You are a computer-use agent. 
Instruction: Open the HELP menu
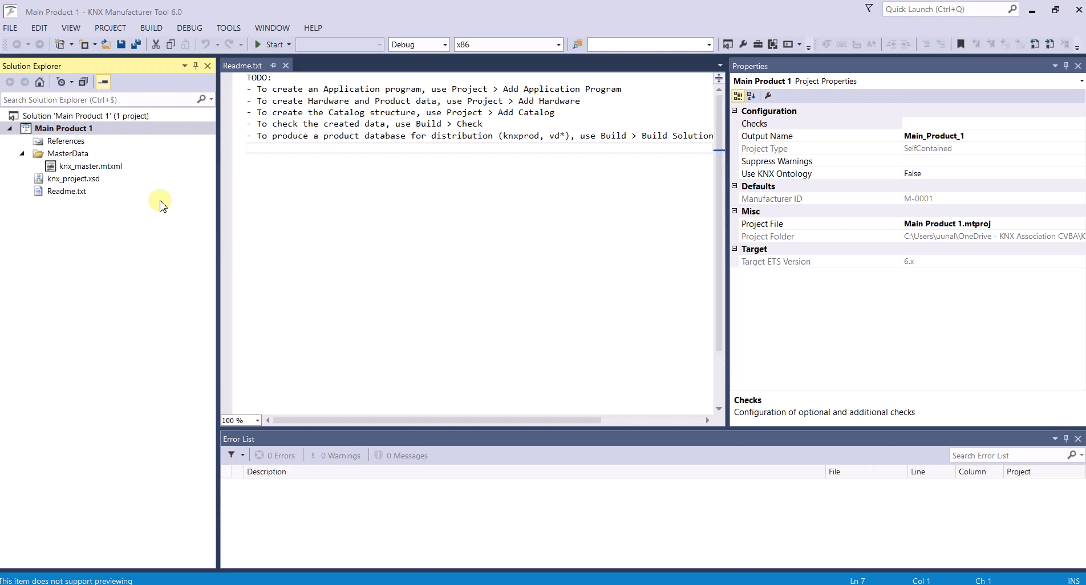[313, 27]
